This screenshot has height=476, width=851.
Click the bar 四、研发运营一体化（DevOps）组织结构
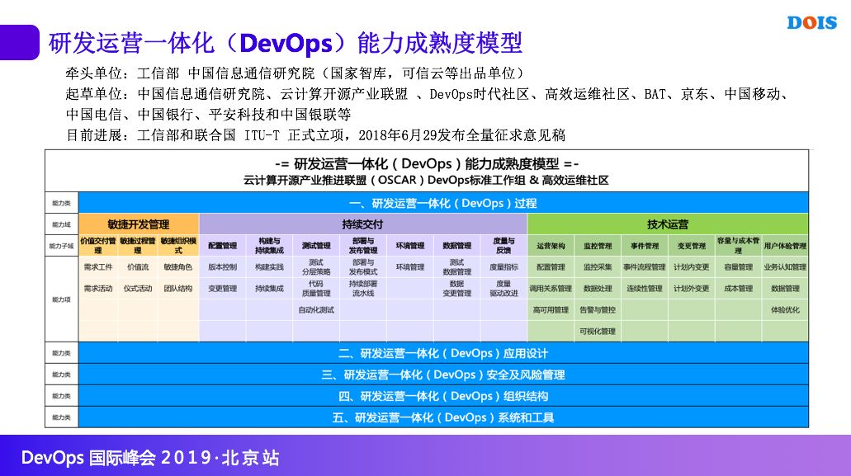point(443,396)
